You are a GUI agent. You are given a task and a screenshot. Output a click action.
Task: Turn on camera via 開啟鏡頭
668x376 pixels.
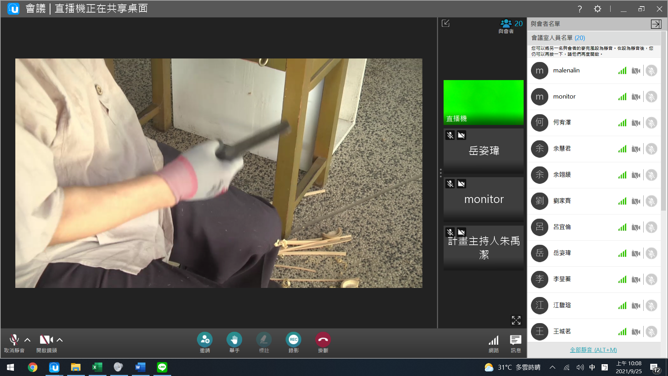click(x=46, y=340)
